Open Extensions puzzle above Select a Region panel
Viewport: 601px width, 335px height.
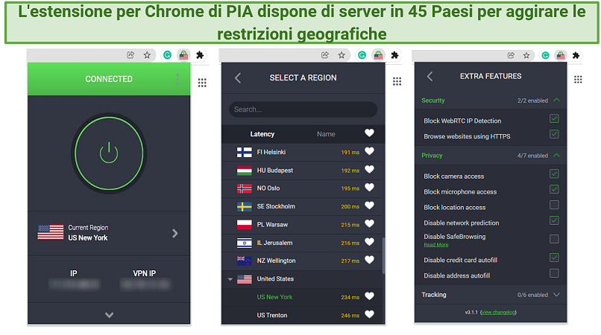tap(394, 55)
